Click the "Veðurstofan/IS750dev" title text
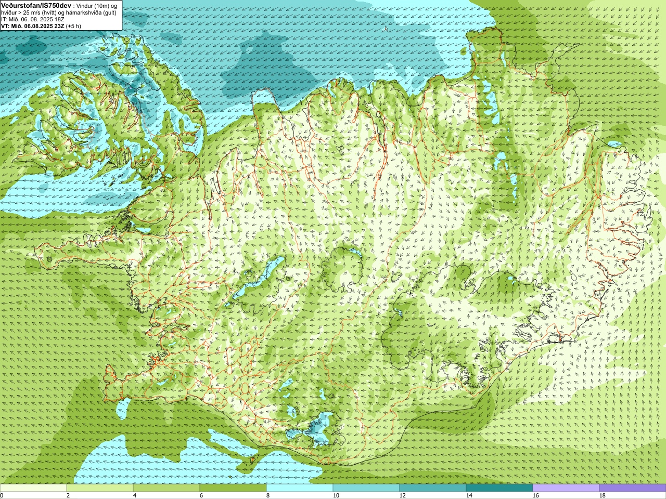 tap(36, 5)
